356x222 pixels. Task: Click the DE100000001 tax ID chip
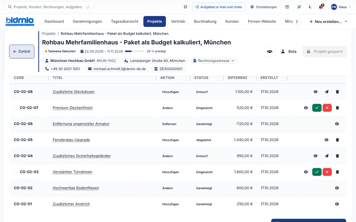168,69
